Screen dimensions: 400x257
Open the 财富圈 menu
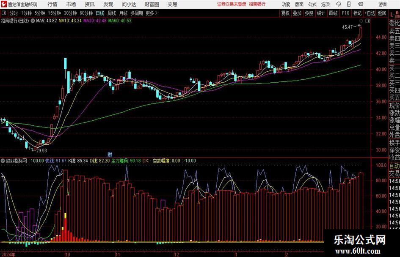[x=152, y=4]
